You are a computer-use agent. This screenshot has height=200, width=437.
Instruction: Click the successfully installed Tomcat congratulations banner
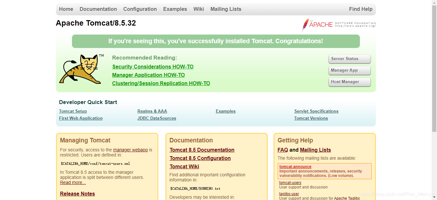tap(216, 41)
